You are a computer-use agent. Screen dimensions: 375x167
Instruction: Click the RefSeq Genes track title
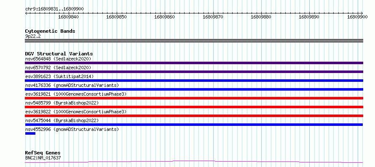tap(43, 153)
